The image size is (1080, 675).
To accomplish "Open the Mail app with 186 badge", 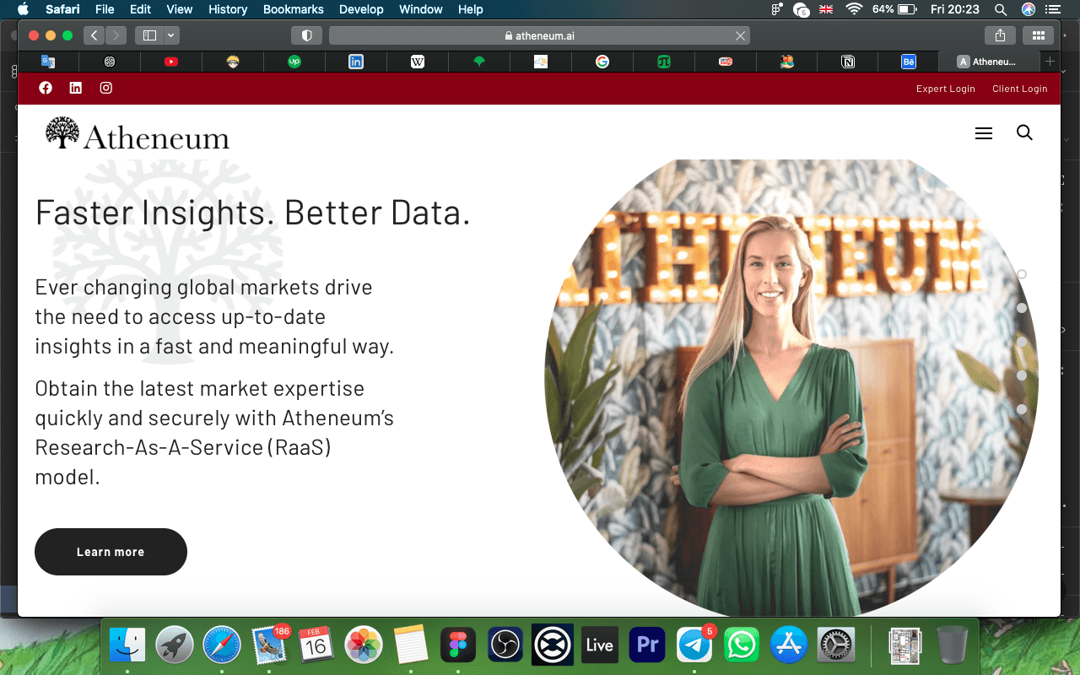I will point(270,646).
